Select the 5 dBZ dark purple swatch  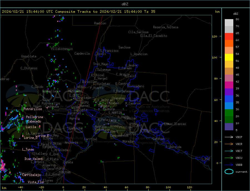pos(229,126)
